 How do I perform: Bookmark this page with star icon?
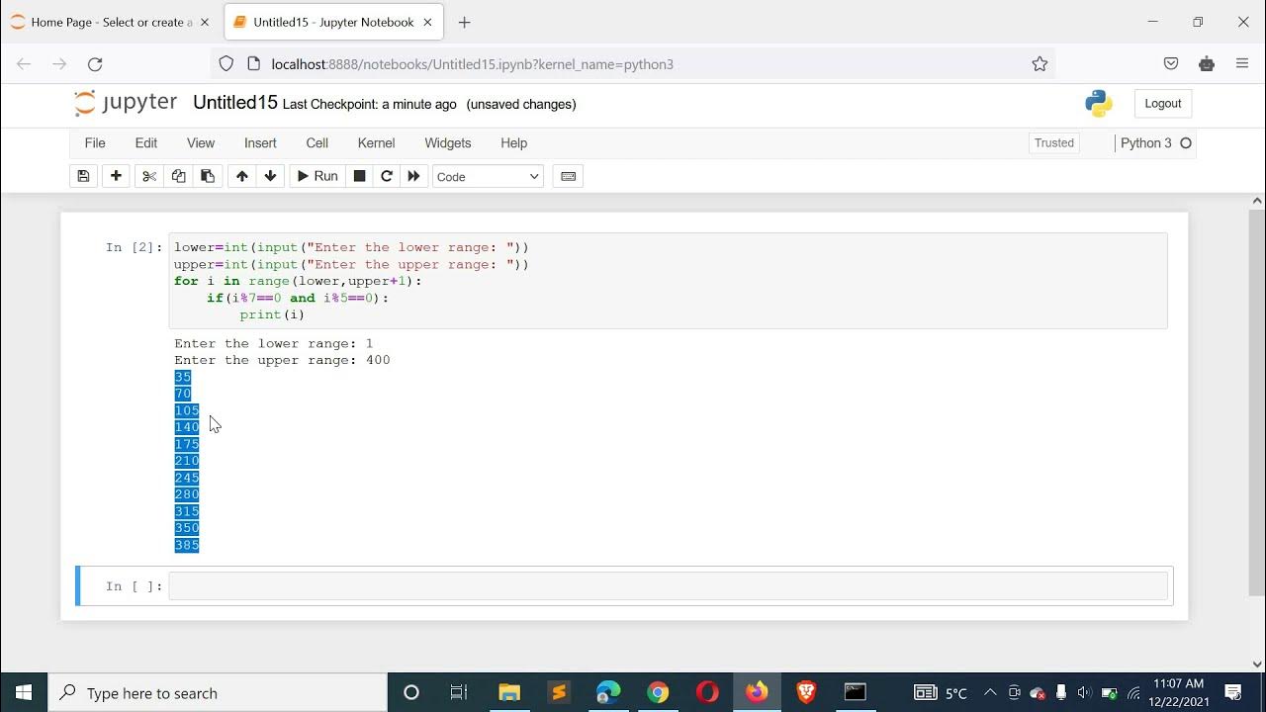[1040, 64]
